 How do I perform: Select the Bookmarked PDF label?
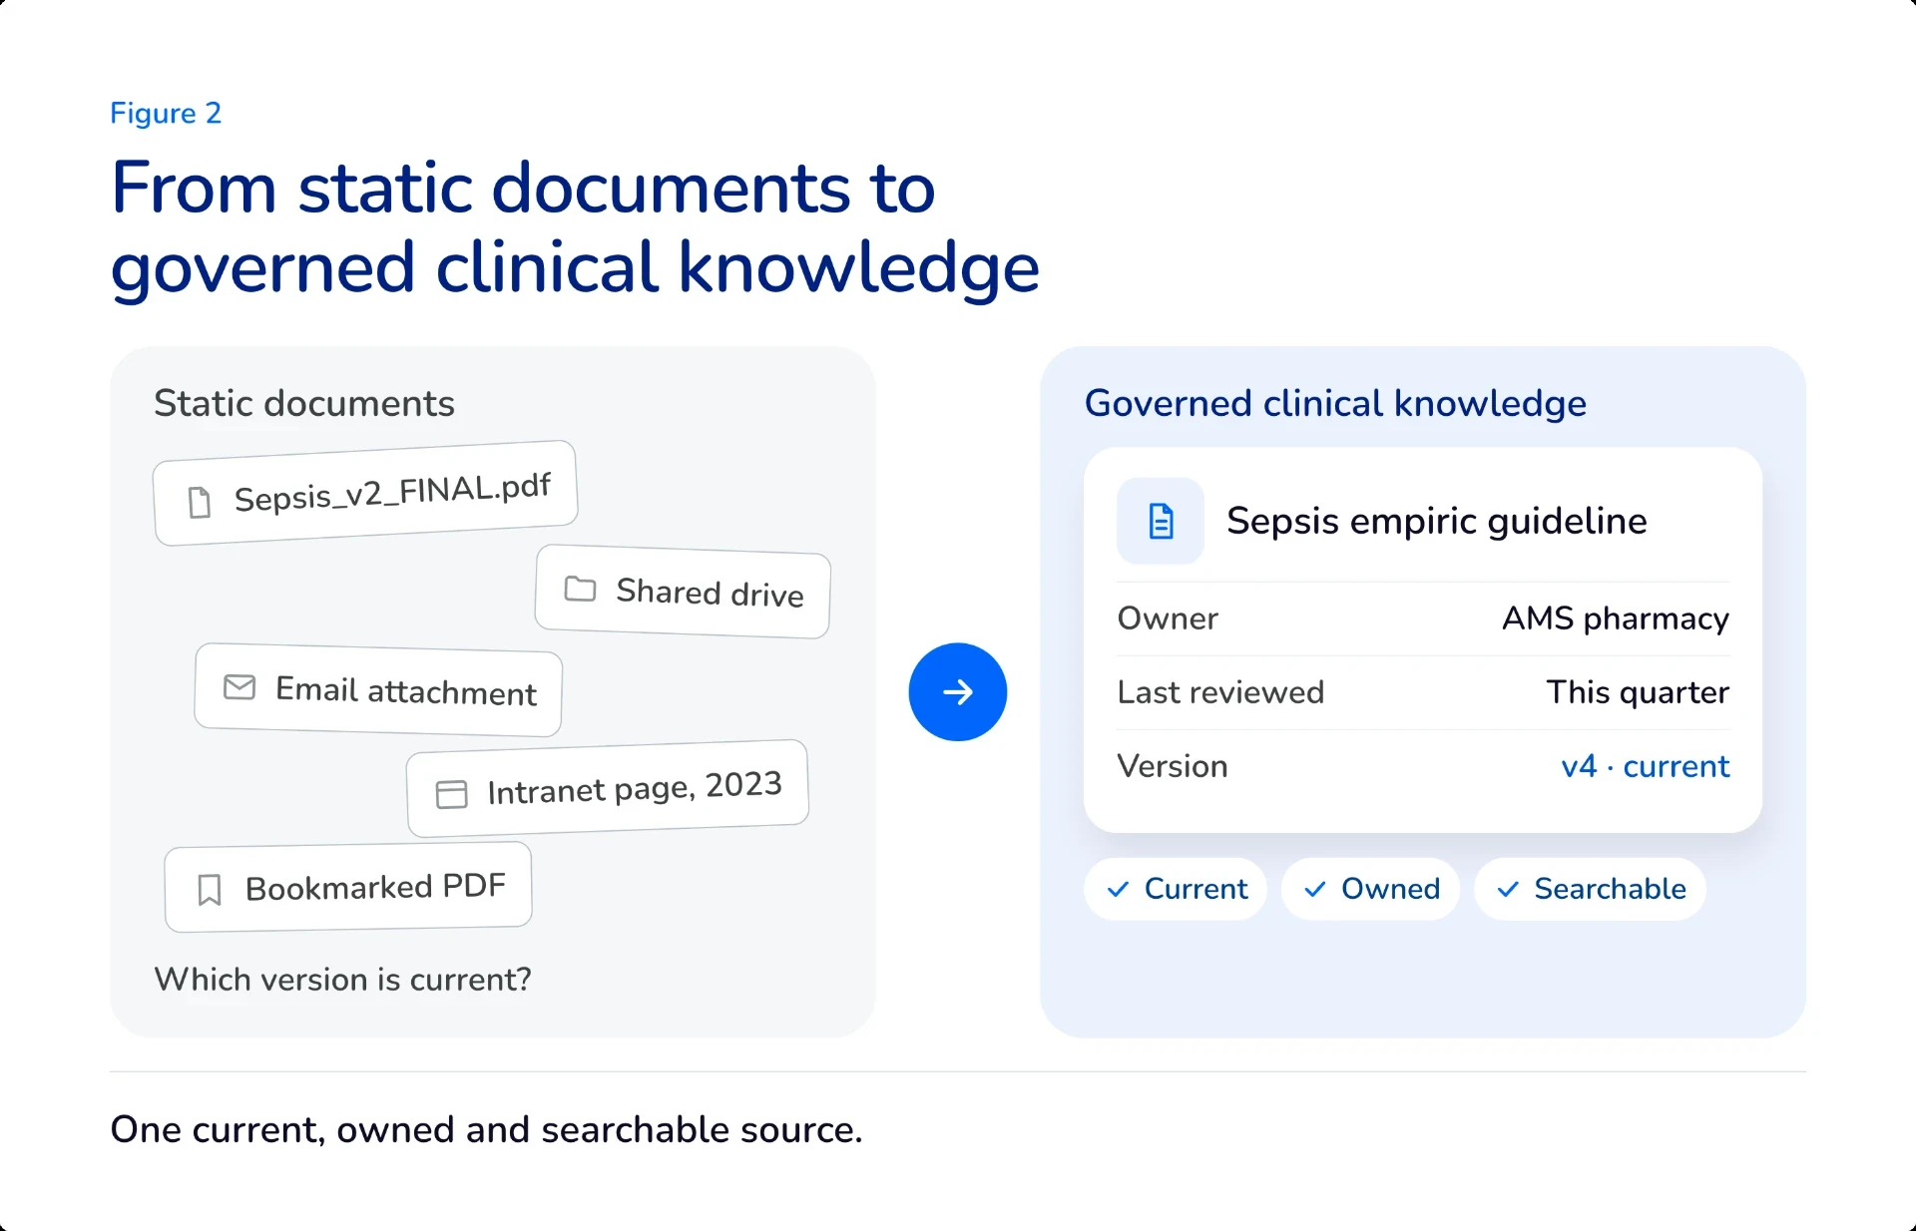[x=376, y=887]
